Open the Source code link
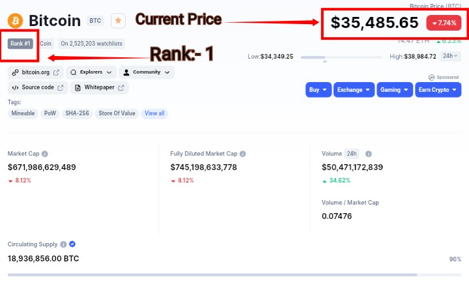The height and width of the screenshot is (290, 469). click(x=38, y=88)
